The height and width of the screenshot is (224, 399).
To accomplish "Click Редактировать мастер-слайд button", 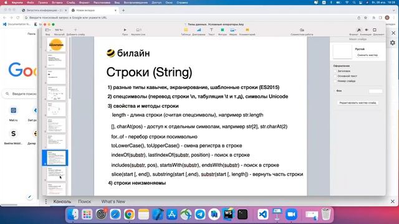I will 357,103.
